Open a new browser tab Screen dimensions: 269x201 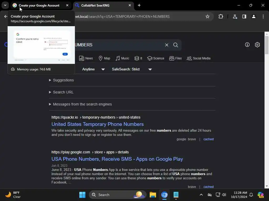(x=139, y=5)
